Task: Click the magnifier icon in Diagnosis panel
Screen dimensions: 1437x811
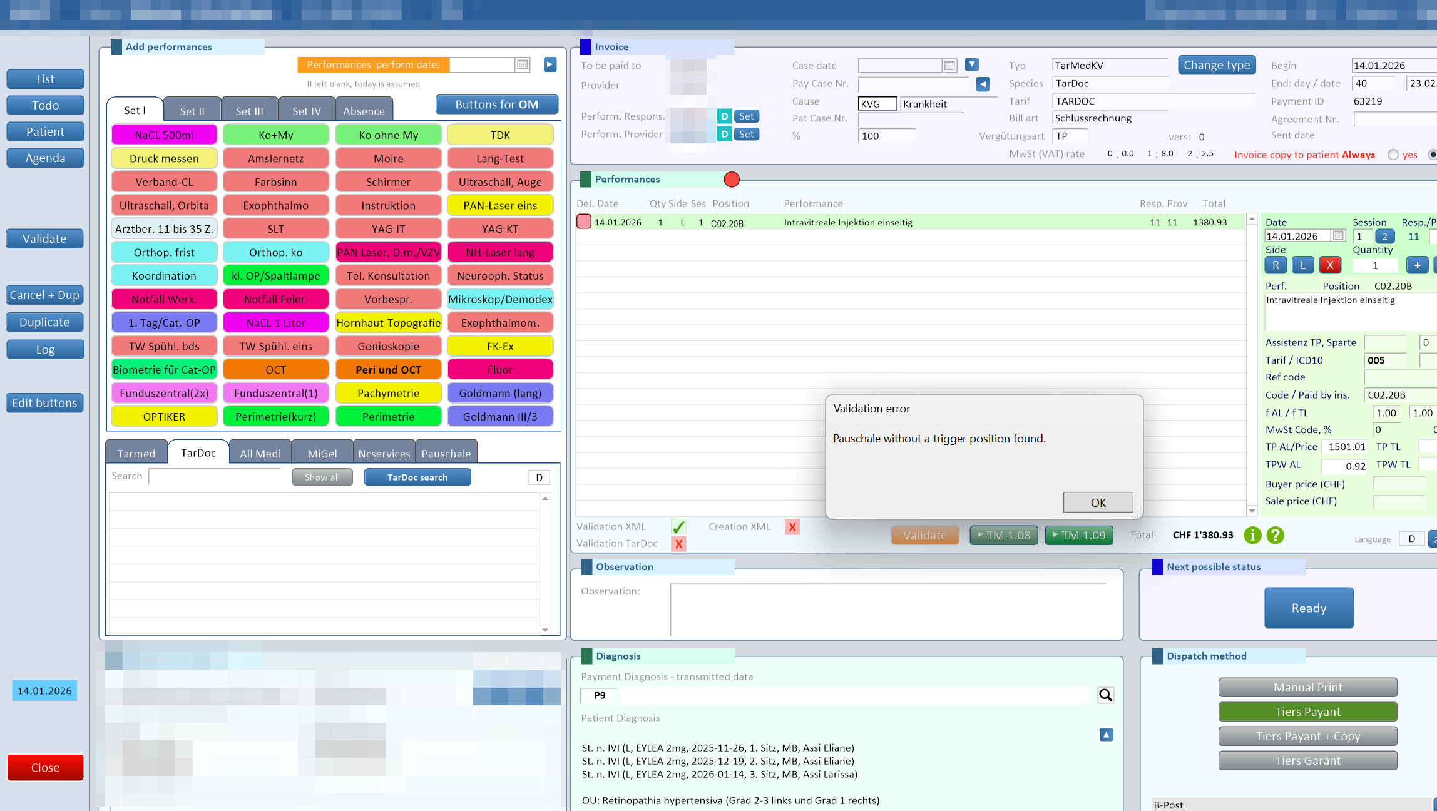Action: click(1106, 695)
